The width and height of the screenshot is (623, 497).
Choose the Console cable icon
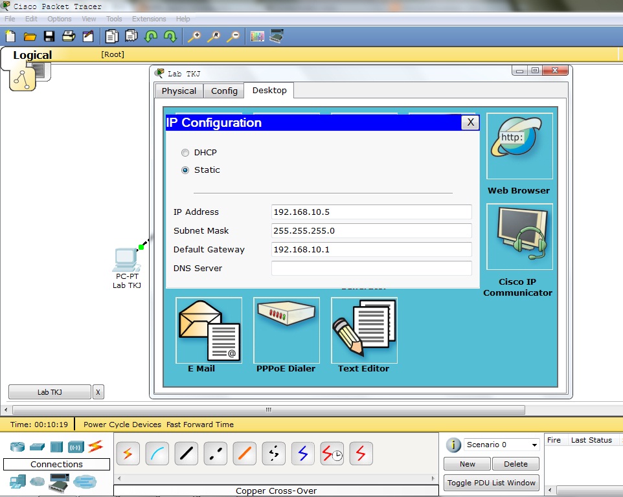[157, 454]
